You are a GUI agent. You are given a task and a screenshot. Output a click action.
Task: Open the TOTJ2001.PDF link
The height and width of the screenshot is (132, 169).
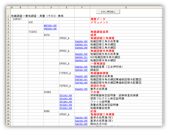(x=66, y=99)
